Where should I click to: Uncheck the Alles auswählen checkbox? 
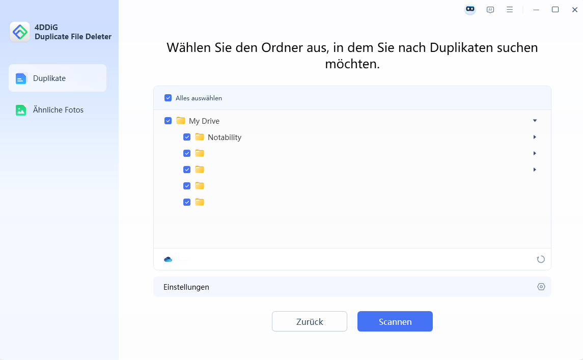pos(168,98)
